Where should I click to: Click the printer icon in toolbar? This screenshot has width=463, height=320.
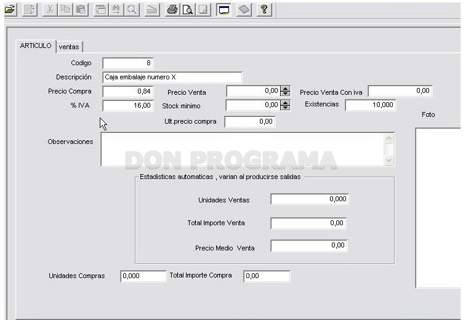172,10
